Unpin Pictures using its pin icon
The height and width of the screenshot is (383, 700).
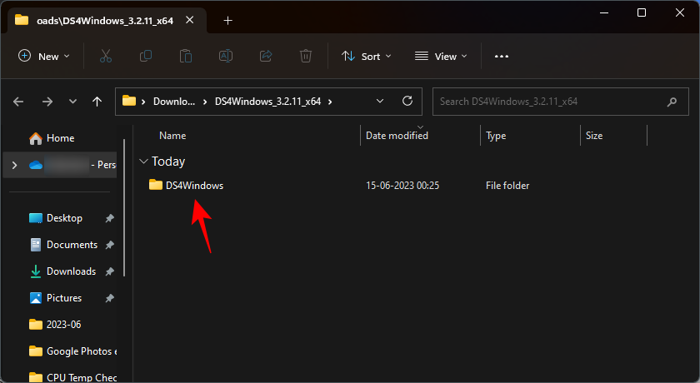coord(109,298)
